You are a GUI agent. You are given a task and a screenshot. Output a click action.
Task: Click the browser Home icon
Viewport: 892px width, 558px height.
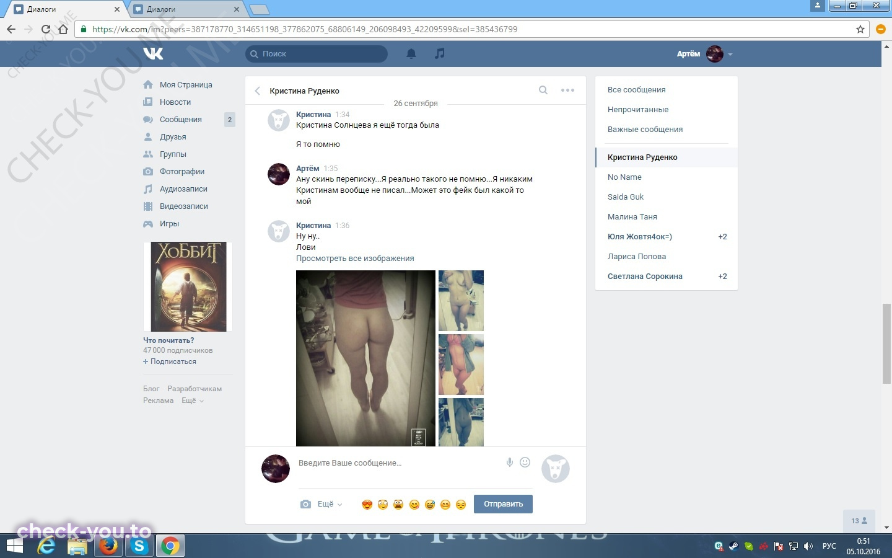(63, 29)
